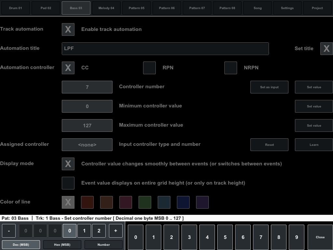Toggle smooth controller value changes checkbox

[68, 164]
